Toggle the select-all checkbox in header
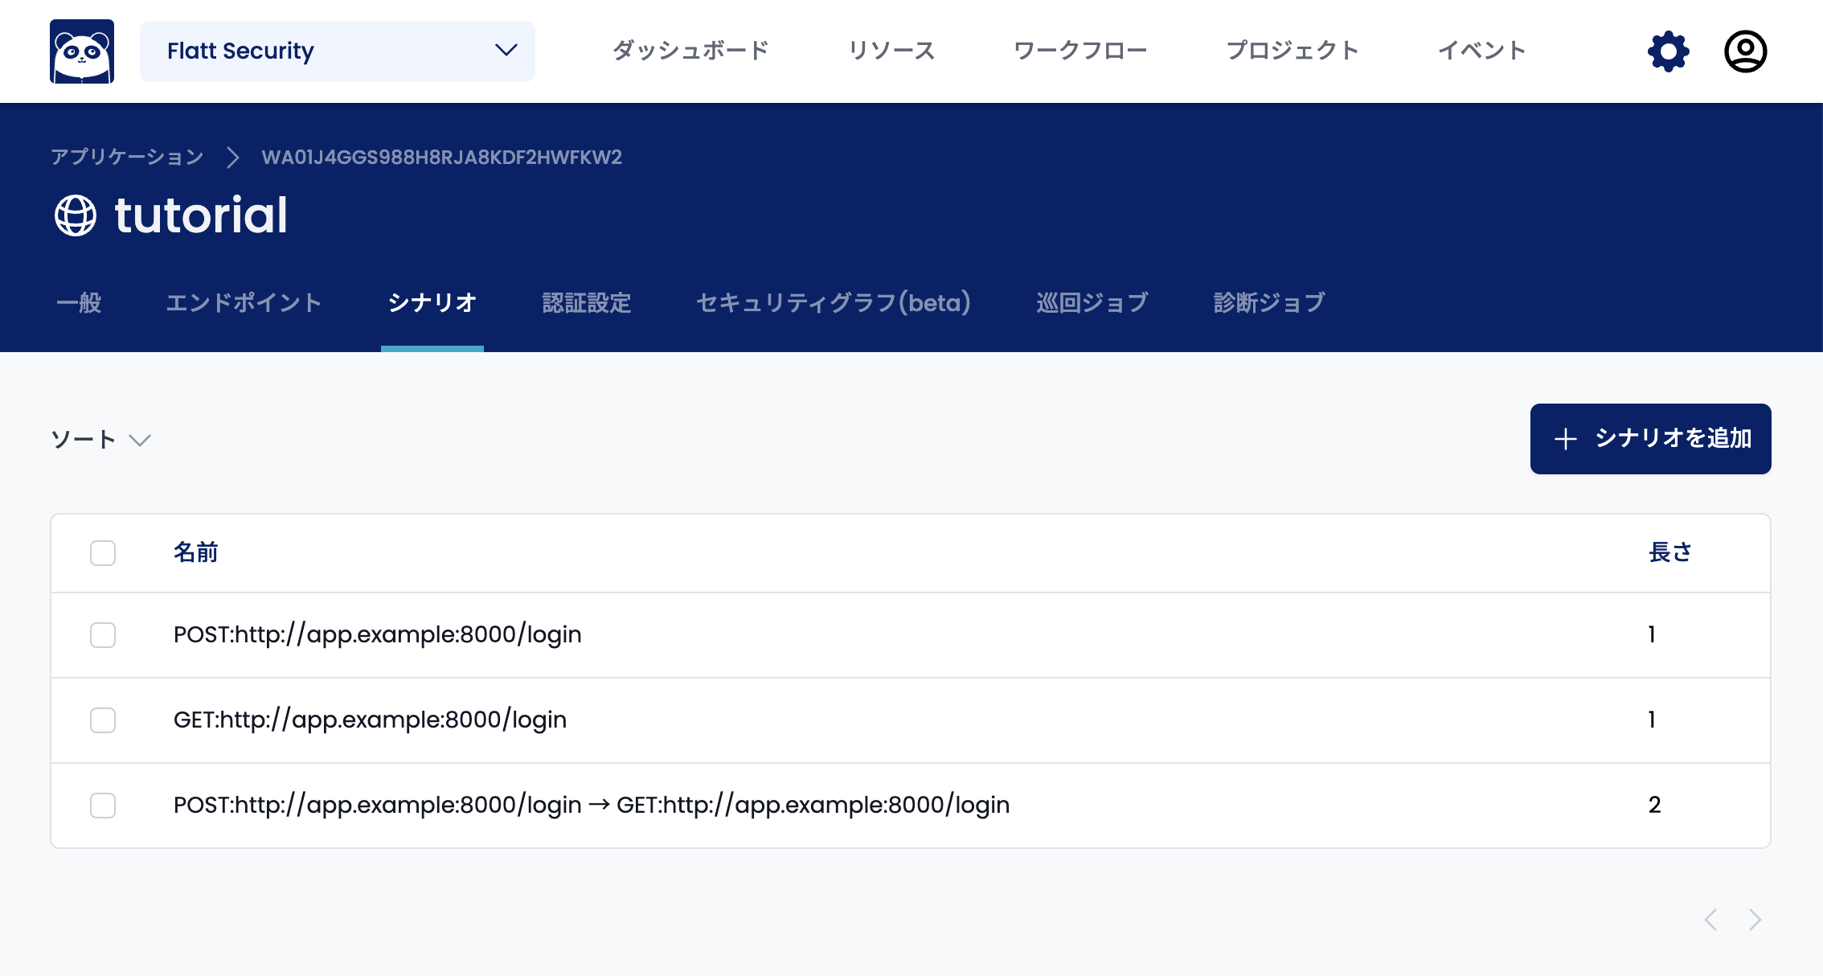1823x976 pixels. click(x=103, y=553)
